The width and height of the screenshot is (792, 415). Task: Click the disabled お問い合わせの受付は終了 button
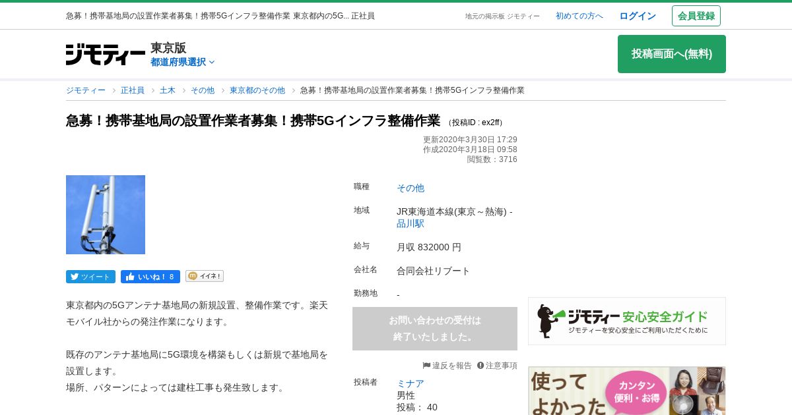(435, 329)
